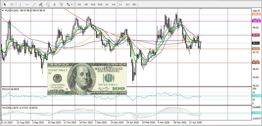Click the RSI 50.0000 level label
The width and height of the screenshot is (262, 126).
pos(256,96)
